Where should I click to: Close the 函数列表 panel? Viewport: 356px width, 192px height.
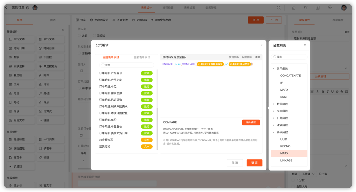[305, 45]
